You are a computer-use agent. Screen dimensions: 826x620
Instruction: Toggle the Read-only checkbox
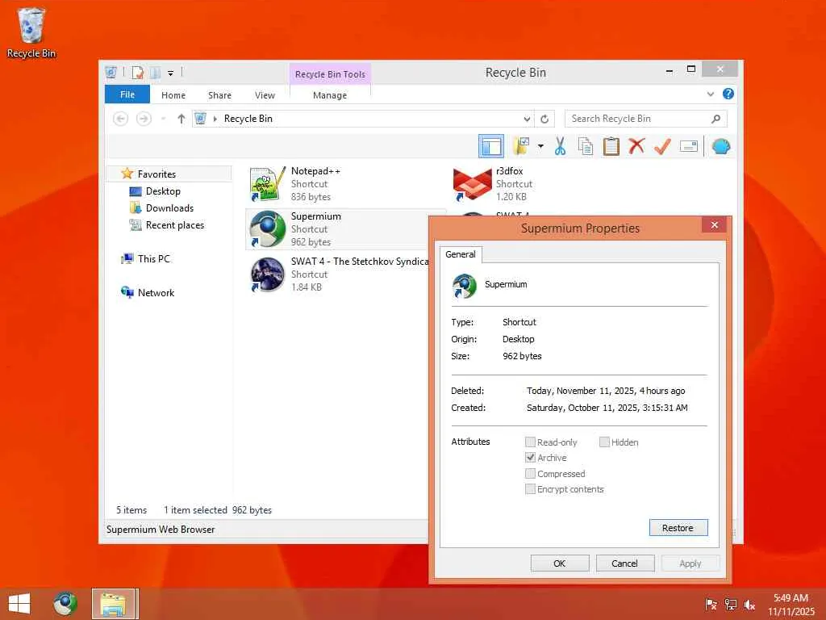click(530, 442)
